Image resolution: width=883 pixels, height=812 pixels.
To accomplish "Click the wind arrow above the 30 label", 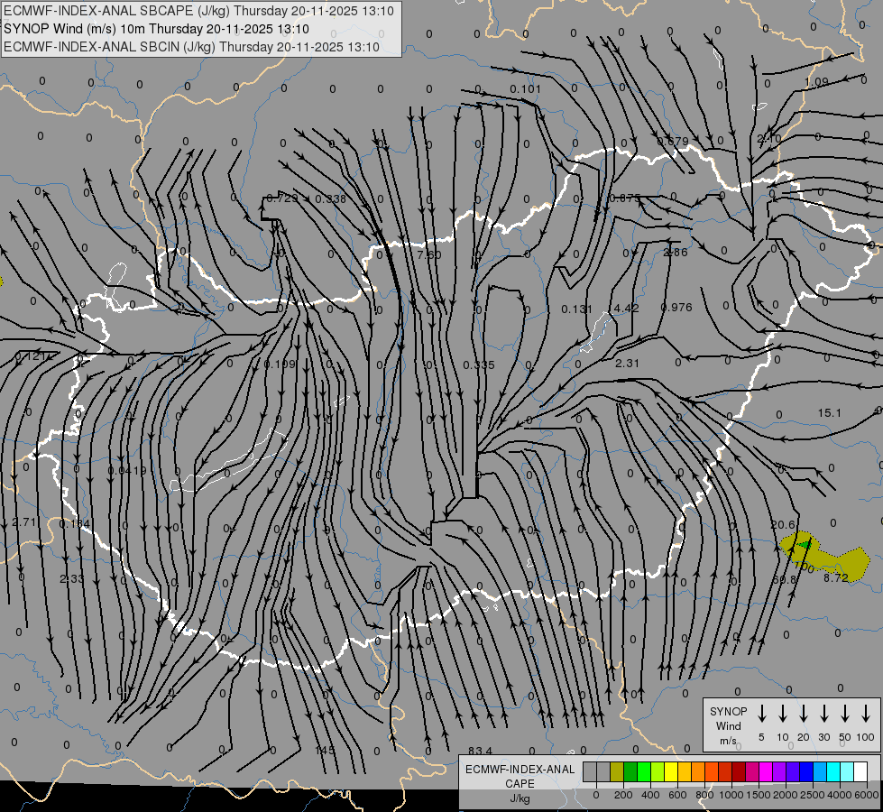I will tap(823, 714).
